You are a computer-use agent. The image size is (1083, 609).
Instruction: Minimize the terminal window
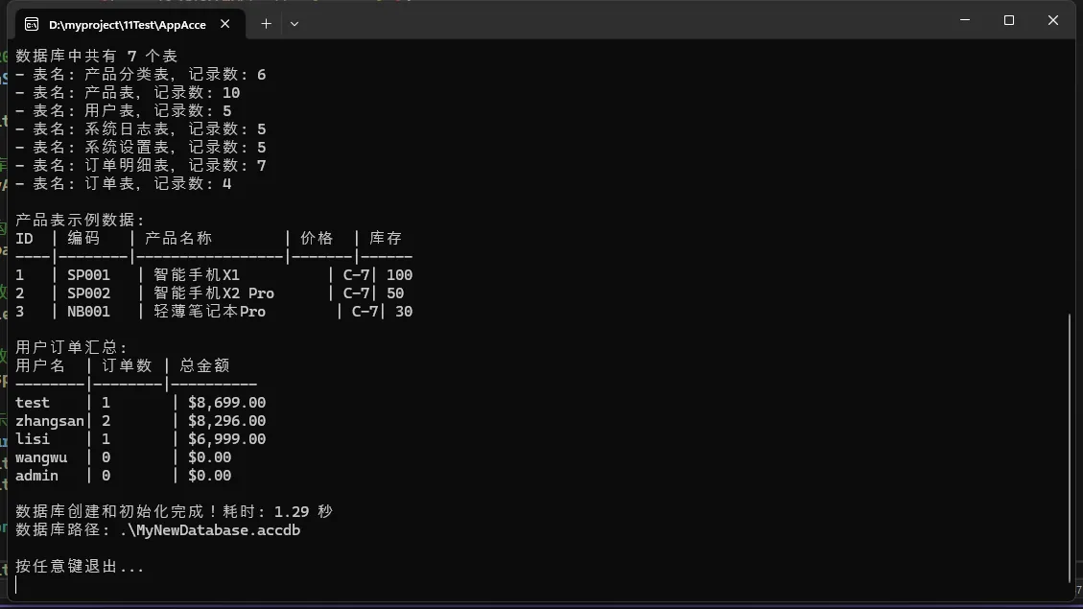(965, 20)
